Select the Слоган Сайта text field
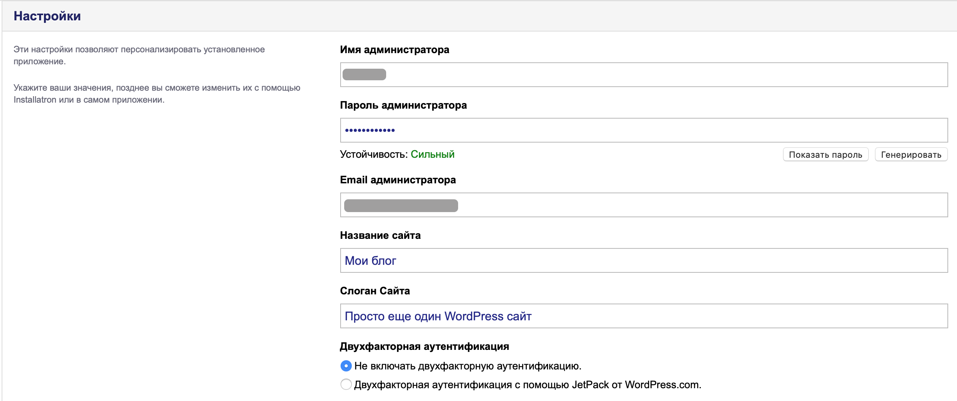957x401 pixels. pos(644,316)
